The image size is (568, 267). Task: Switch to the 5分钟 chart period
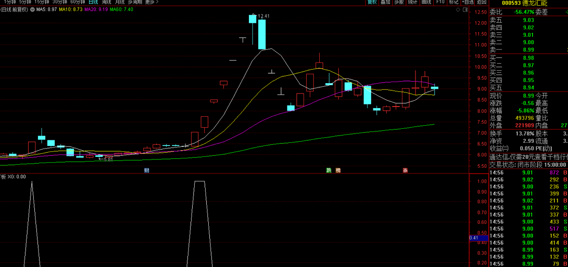tap(25, 2)
